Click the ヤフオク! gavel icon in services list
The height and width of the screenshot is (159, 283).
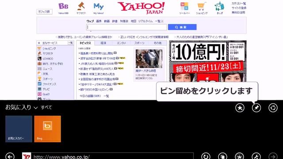click(x=39, y=53)
